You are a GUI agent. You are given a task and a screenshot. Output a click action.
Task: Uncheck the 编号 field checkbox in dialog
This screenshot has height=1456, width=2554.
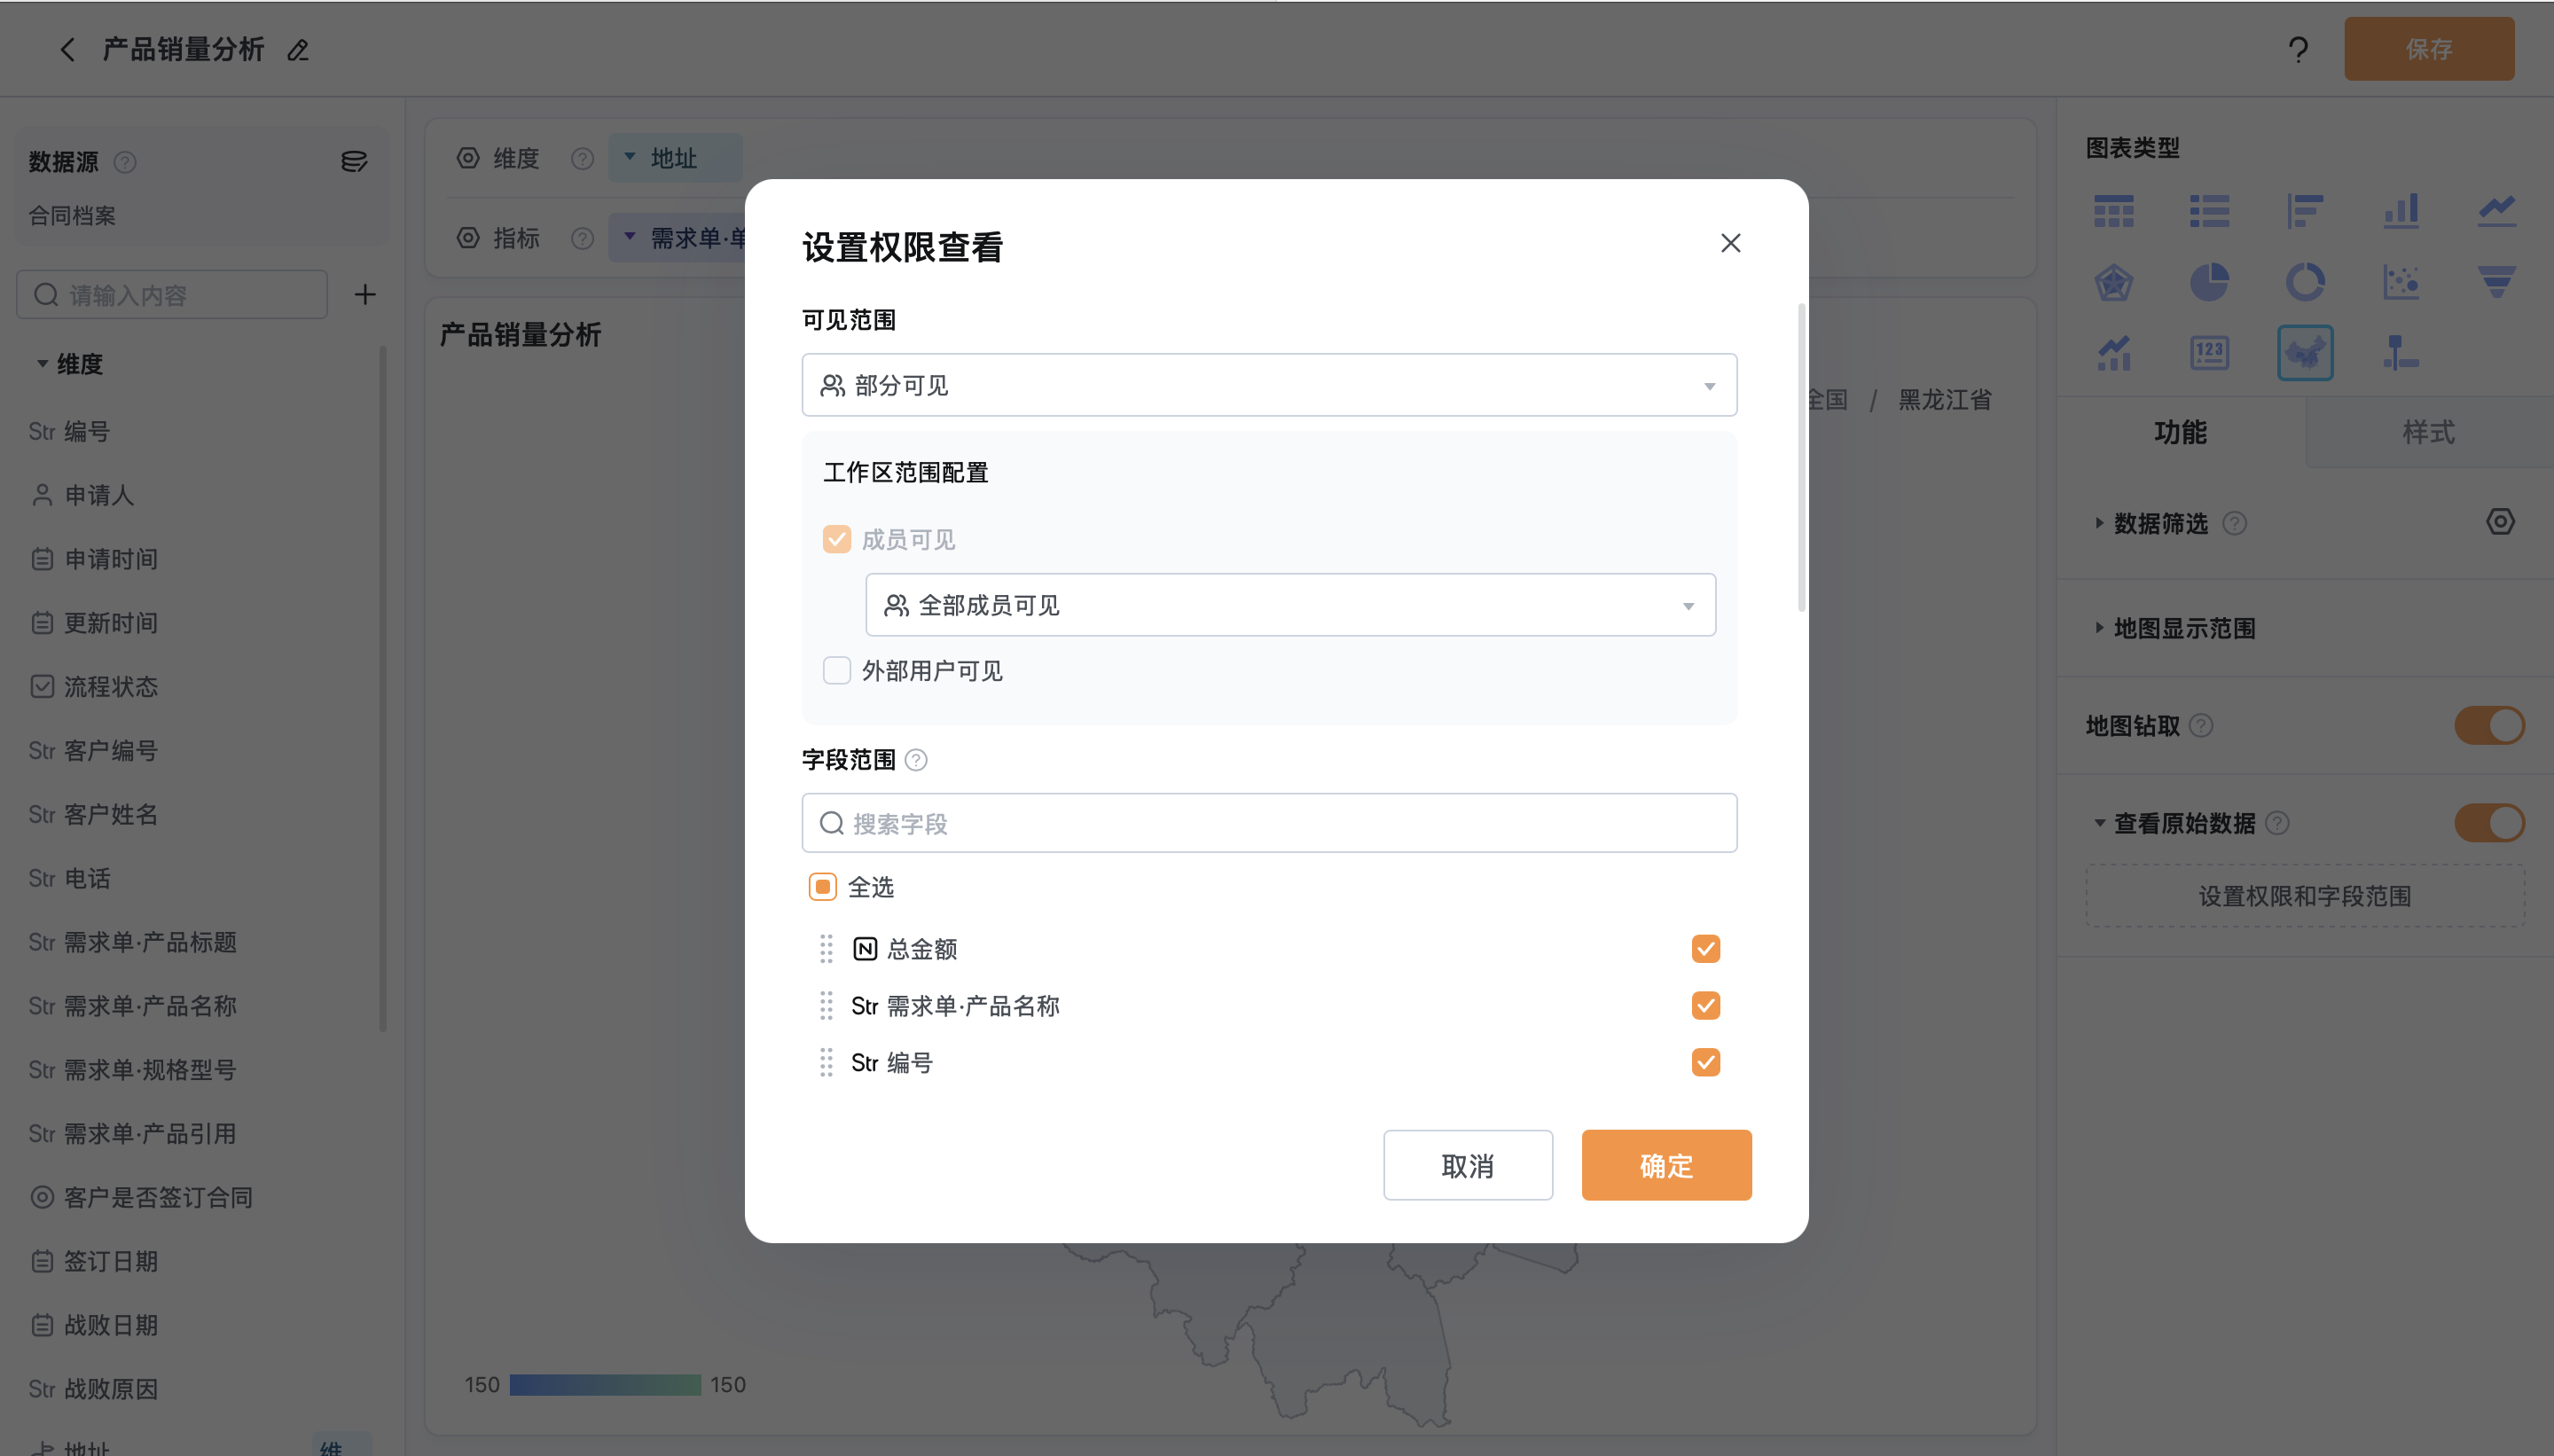click(x=1705, y=1062)
